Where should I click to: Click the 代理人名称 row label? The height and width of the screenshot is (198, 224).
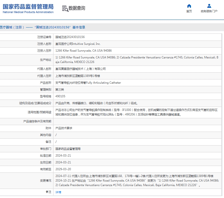click(x=44, y=69)
